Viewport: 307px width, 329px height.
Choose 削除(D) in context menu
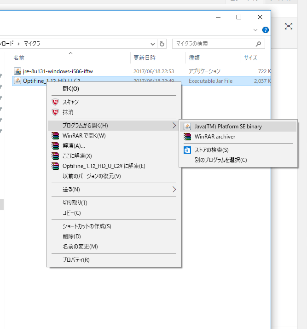pos(114,236)
